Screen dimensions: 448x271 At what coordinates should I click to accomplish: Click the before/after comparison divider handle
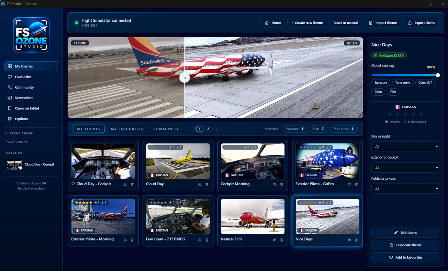point(184,77)
